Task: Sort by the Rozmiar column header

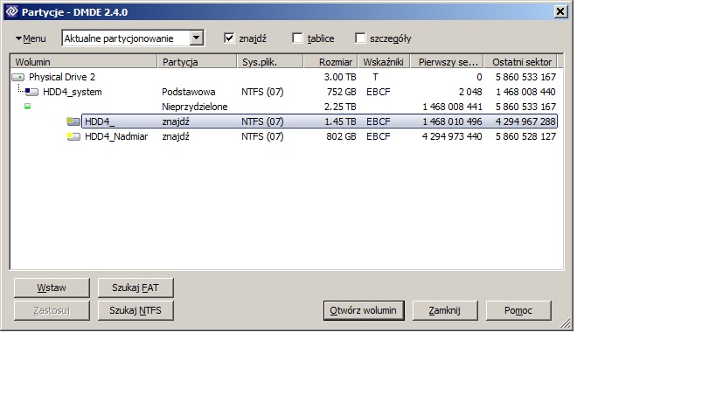Action: (330, 62)
